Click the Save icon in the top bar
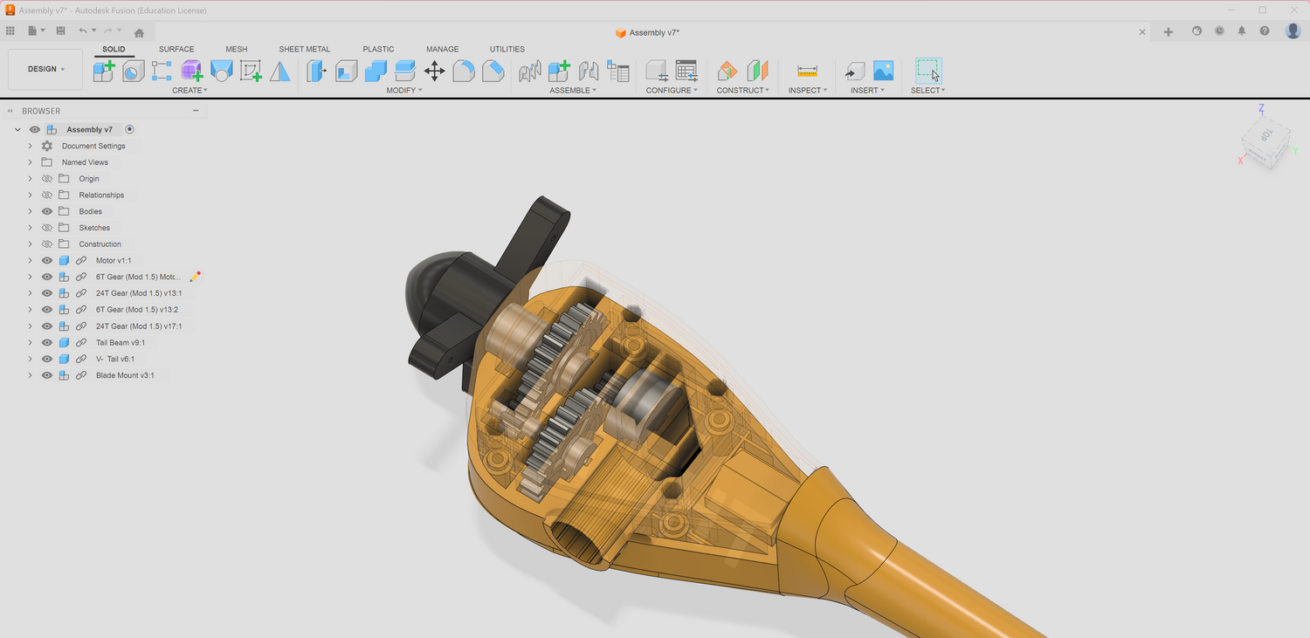1310x638 pixels. [x=60, y=31]
